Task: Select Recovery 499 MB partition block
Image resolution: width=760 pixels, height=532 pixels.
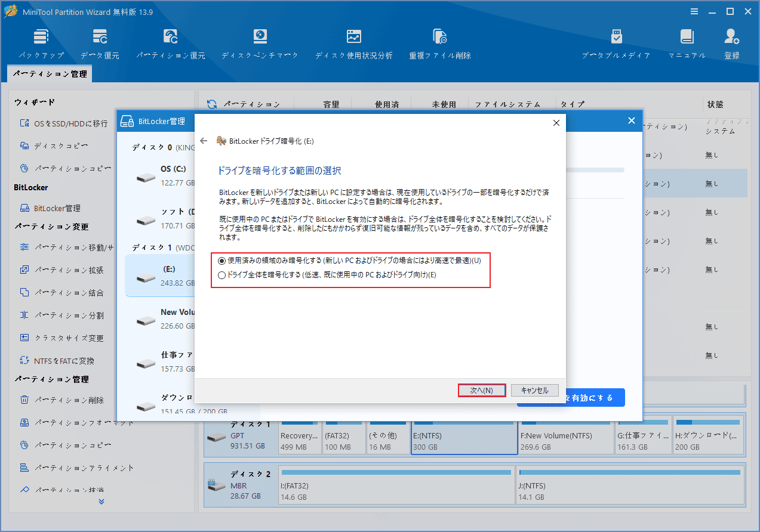Action: point(299,437)
